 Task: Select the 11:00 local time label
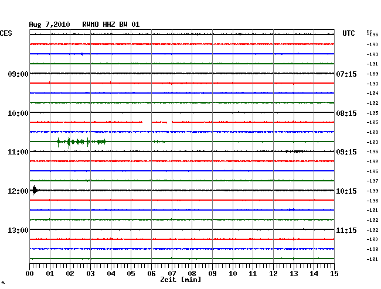click(x=18, y=152)
